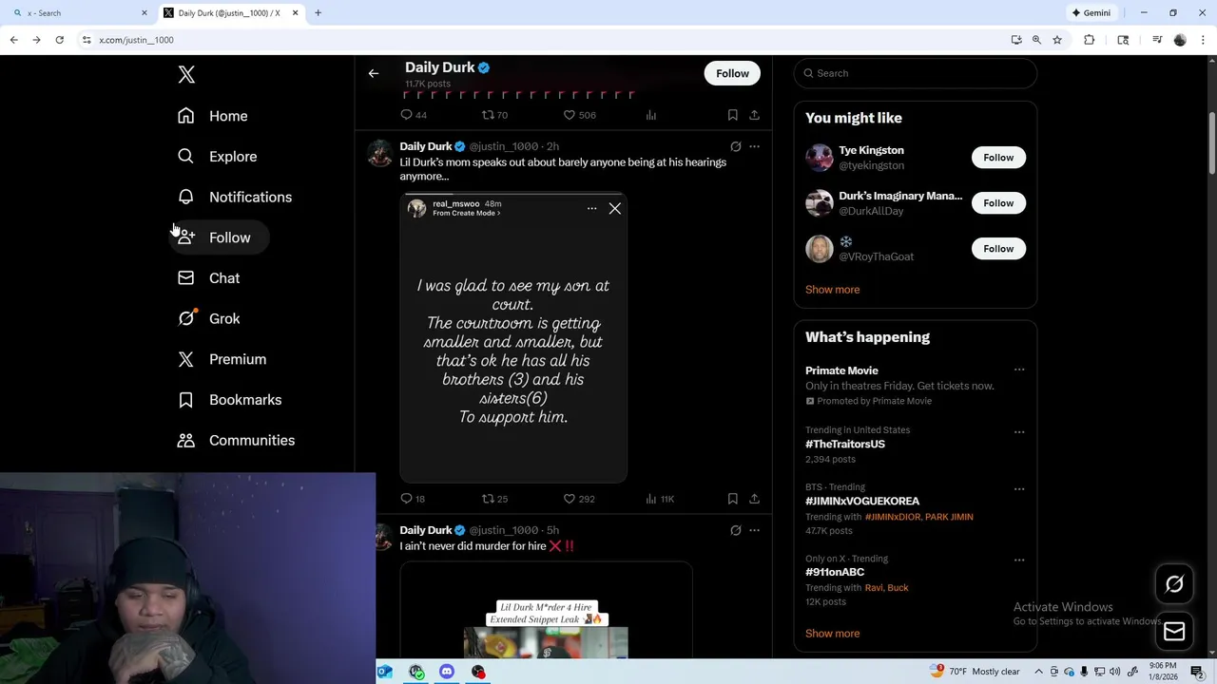Share the top post with 506 likes
The image size is (1217, 684).
pos(754,115)
